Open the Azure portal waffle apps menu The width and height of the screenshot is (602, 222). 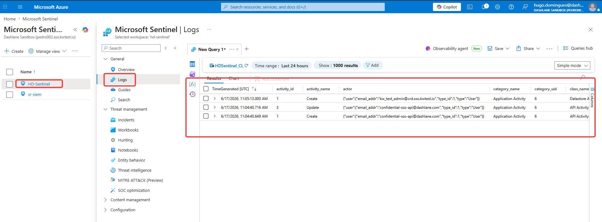pyautogui.click(x=5, y=7)
